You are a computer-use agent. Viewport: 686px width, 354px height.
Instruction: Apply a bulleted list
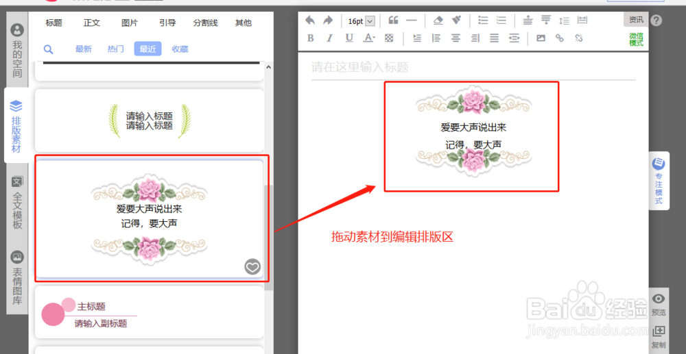click(483, 20)
